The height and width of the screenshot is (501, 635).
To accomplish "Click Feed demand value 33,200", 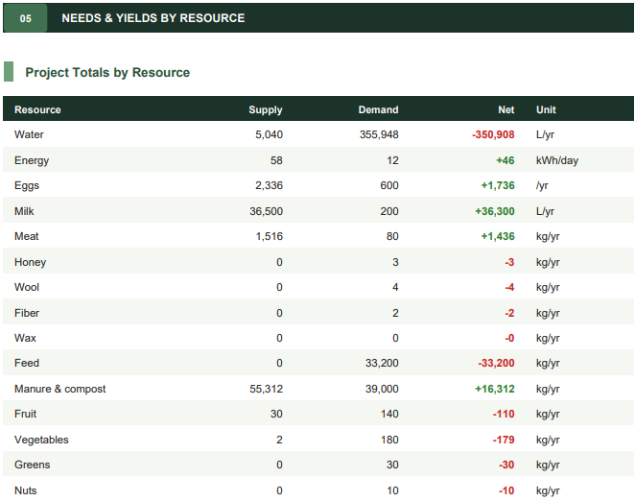I will tap(382, 363).
